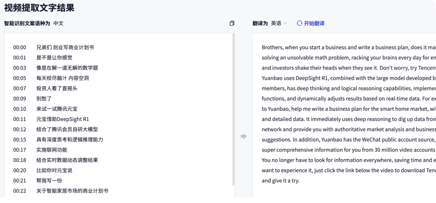
Task: Select transcript line 具有深度思考和逻辑推理能力
Action: coord(70,140)
